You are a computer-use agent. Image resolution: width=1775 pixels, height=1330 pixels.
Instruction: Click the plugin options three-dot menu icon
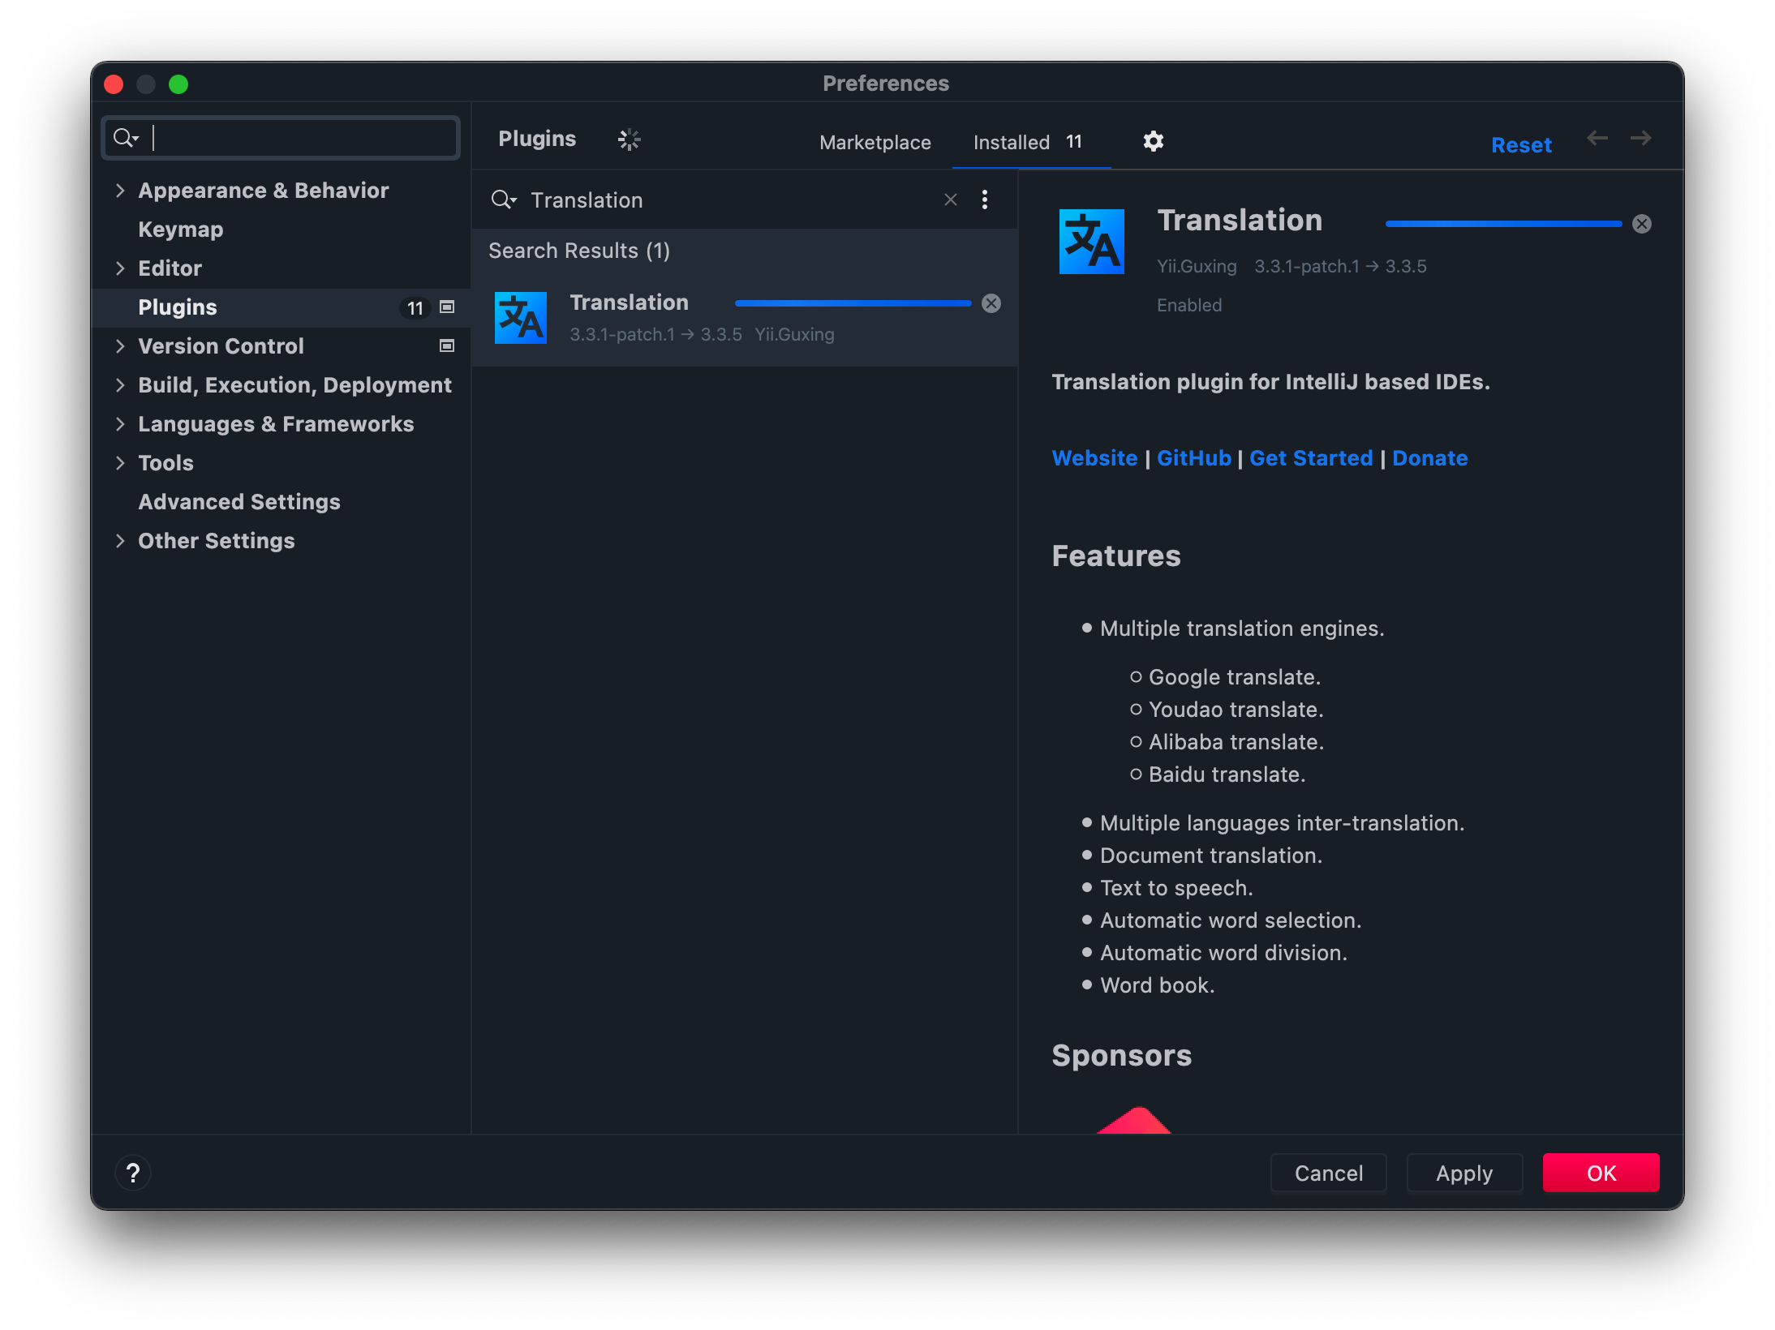(x=986, y=199)
